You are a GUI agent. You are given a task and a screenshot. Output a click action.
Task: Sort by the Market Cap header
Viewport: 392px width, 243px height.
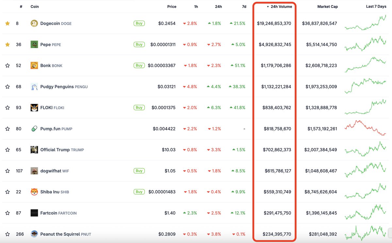click(328, 7)
